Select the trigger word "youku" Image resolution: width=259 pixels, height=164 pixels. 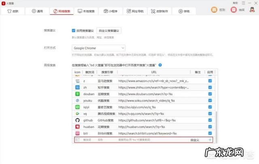point(87,101)
